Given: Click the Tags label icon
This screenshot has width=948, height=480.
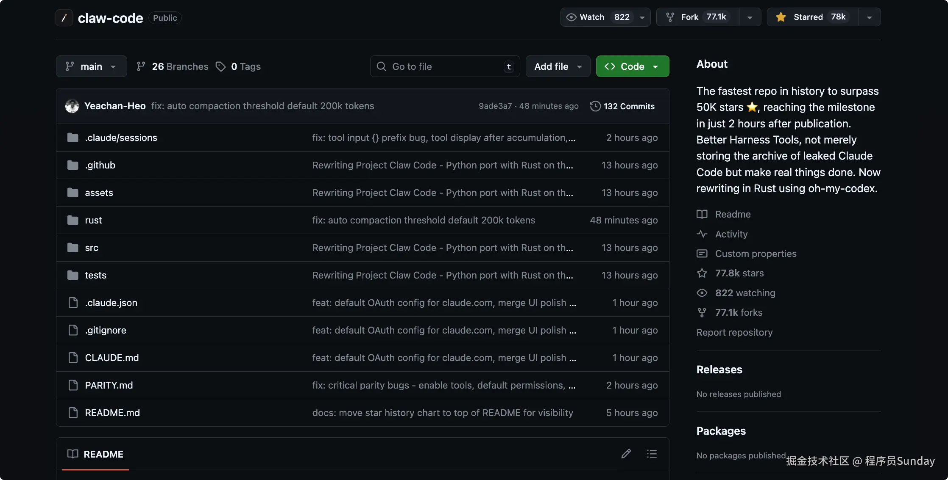Looking at the screenshot, I should 220,66.
